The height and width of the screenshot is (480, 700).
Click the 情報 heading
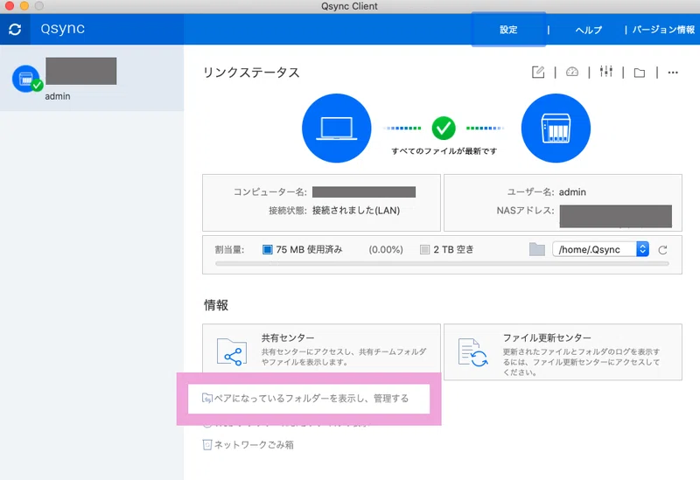(216, 305)
